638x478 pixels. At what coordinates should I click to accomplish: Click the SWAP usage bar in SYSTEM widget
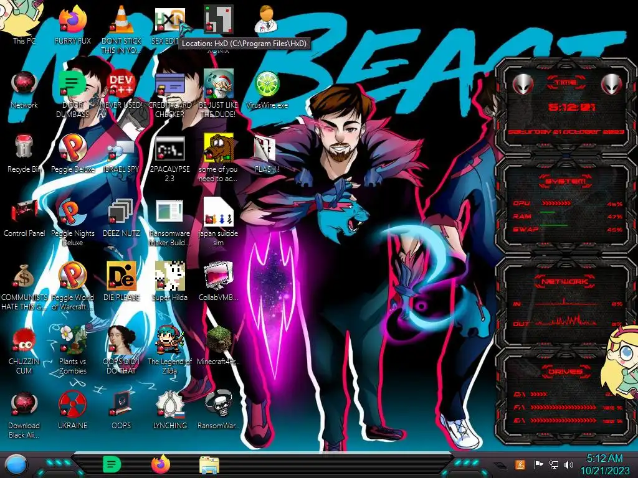(x=554, y=225)
